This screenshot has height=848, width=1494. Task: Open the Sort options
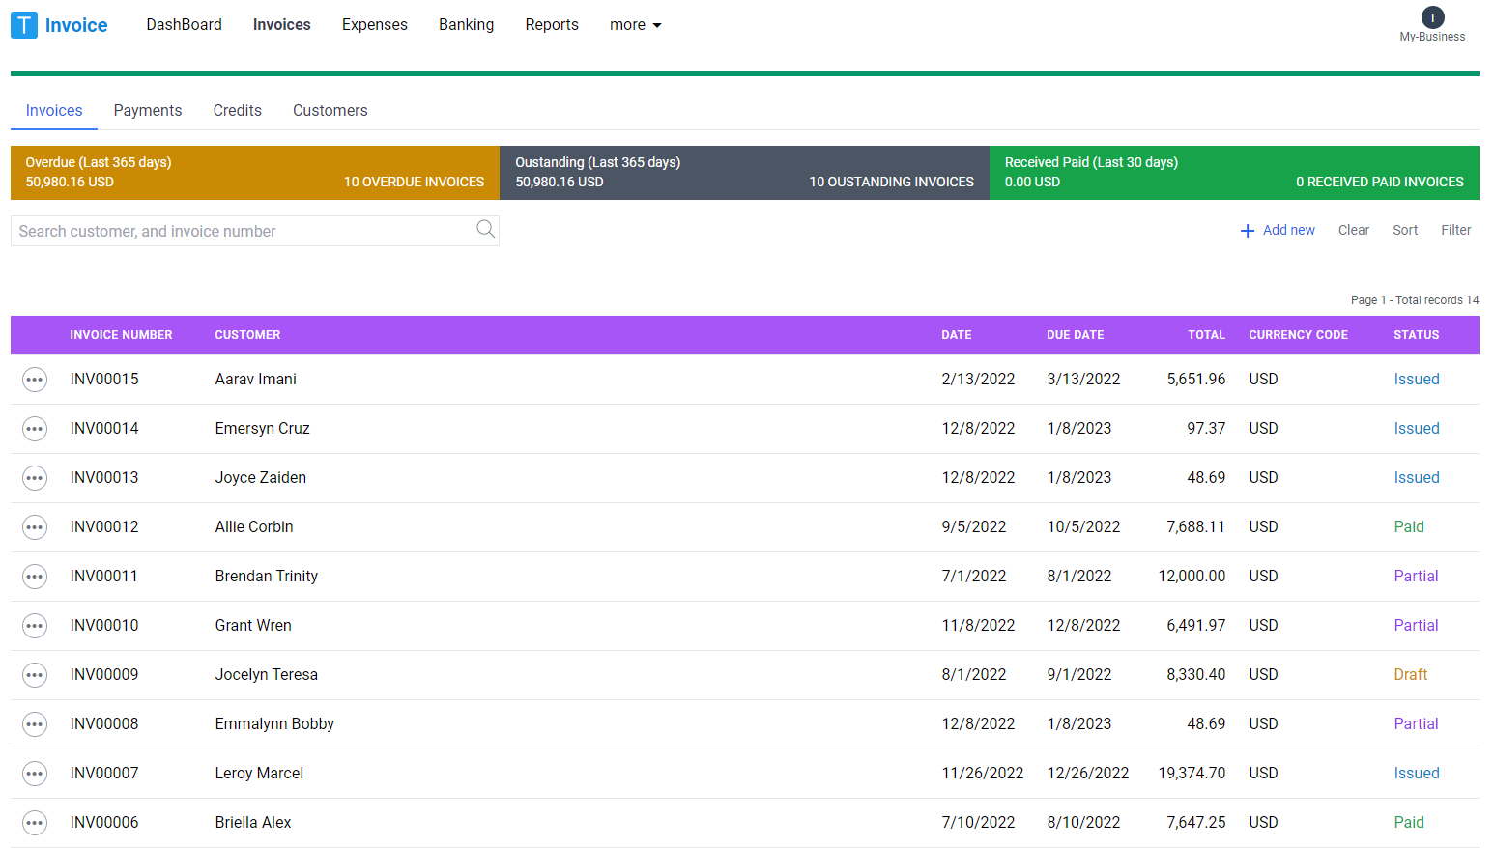point(1405,230)
